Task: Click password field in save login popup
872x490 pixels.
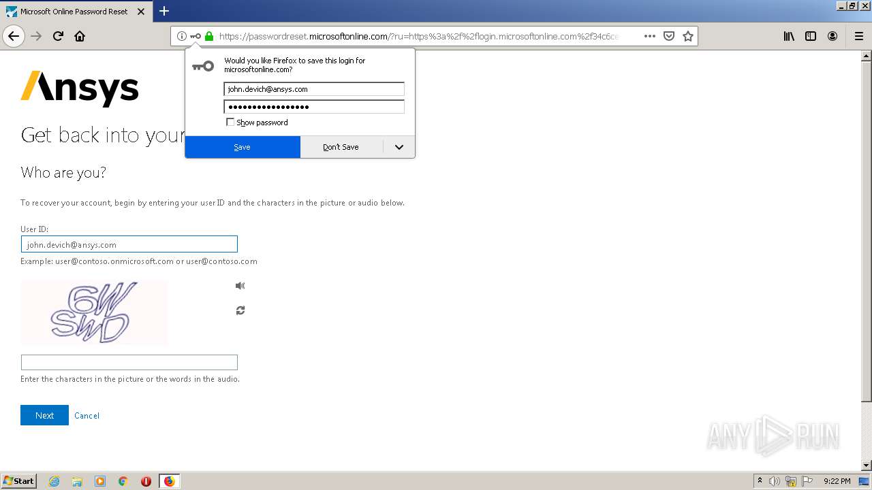Action: click(314, 107)
